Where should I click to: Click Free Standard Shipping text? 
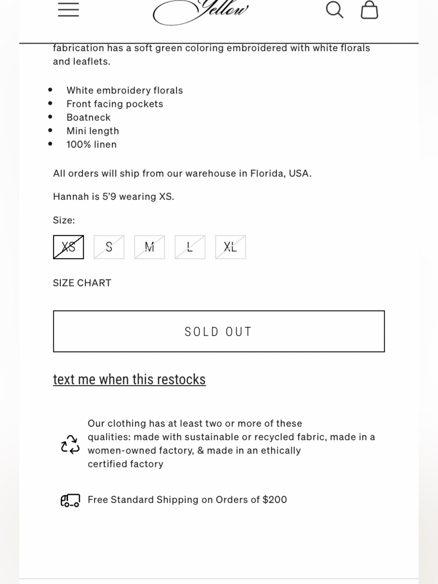point(187,500)
